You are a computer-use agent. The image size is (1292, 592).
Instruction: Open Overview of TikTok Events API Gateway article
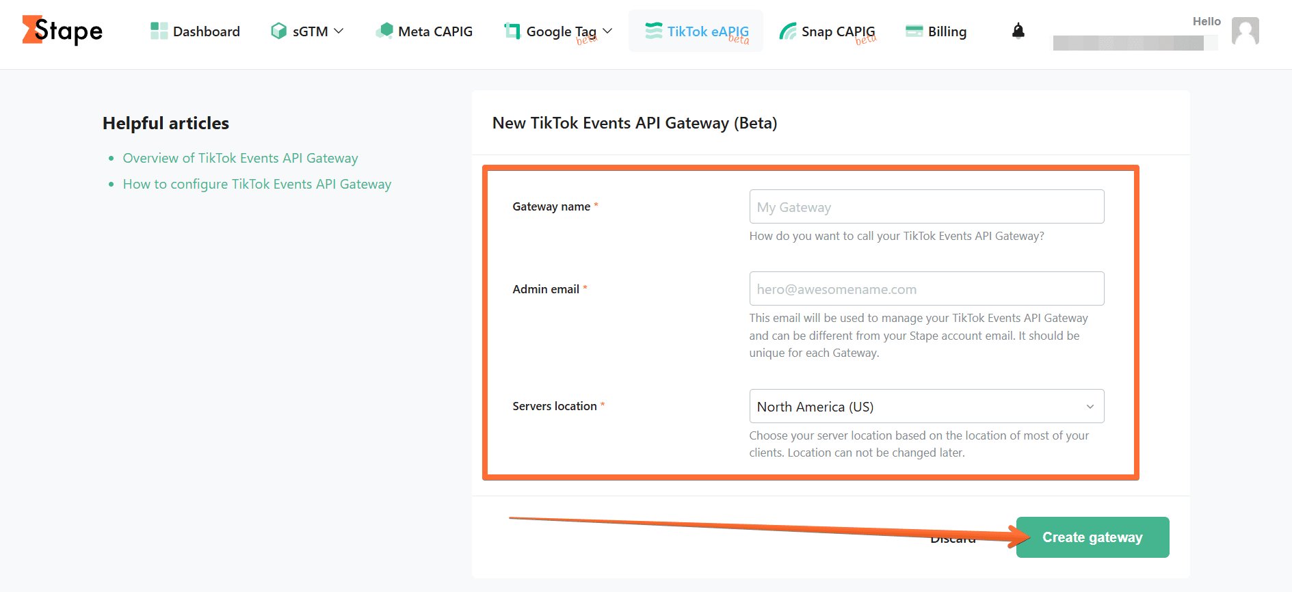(x=240, y=158)
